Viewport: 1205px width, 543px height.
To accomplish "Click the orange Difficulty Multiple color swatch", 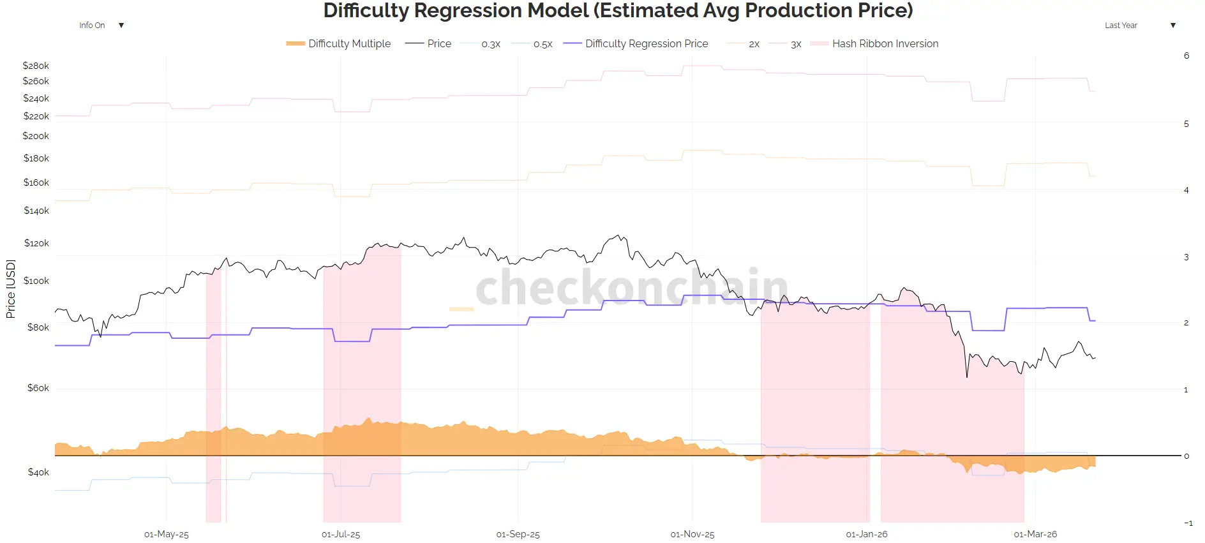I will click(x=296, y=43).
